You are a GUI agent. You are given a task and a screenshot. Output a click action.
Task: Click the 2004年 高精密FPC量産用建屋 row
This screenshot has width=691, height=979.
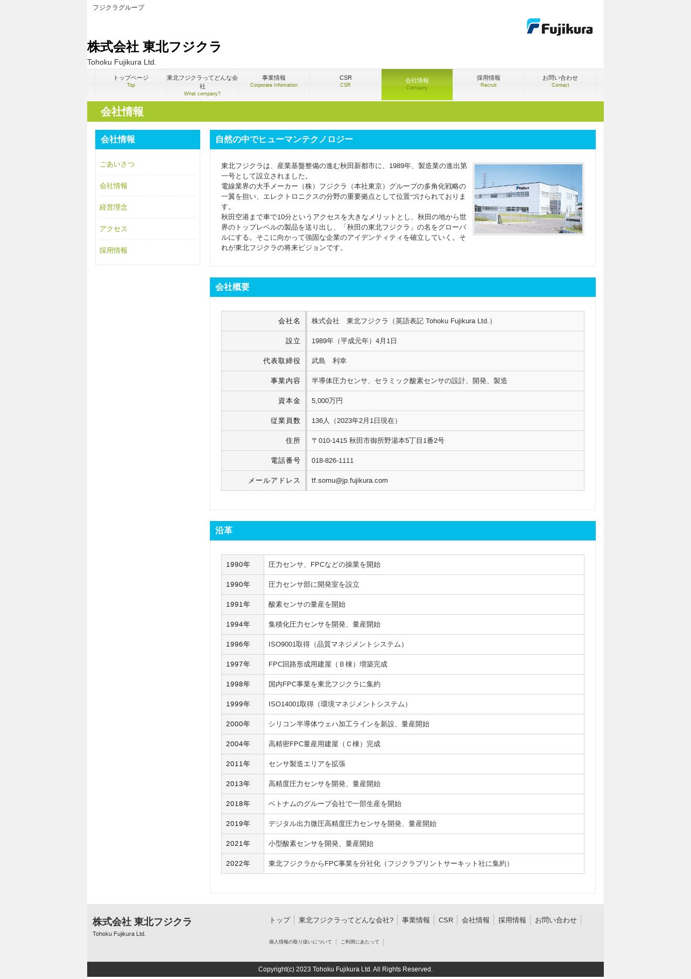(x=403, y=744)
